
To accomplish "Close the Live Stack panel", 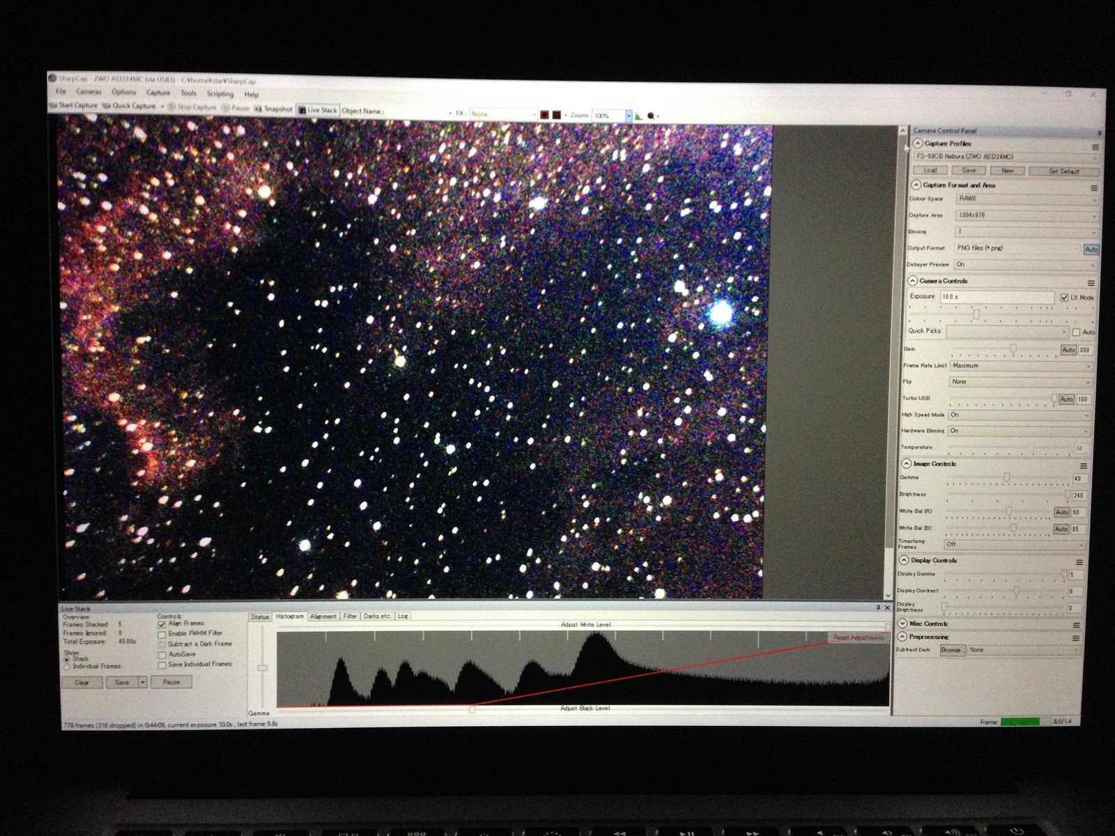I will [887, 607].
